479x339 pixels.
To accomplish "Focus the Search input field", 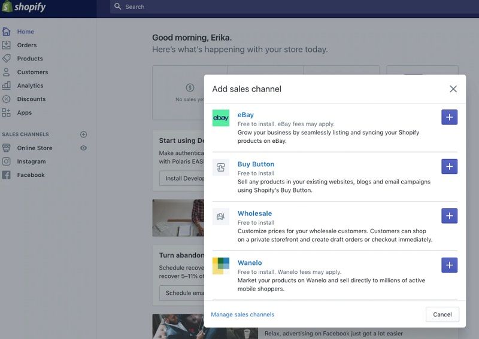I will [295, 7].
